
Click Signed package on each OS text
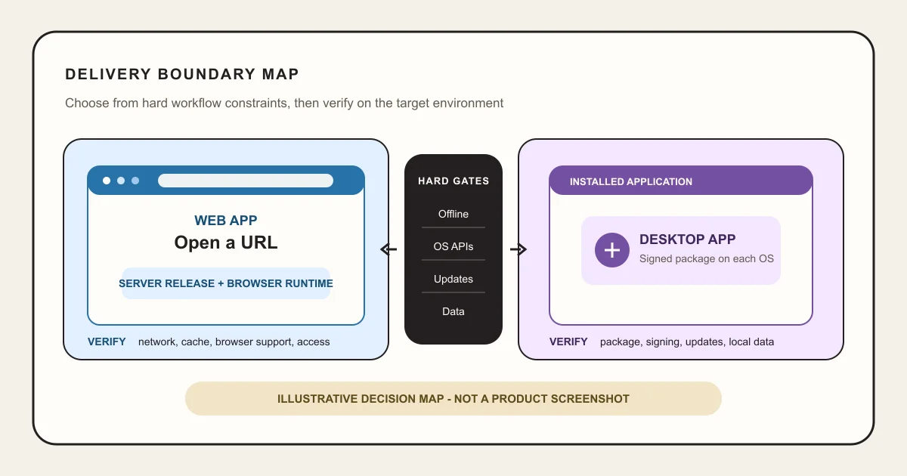tap(707, 258)
